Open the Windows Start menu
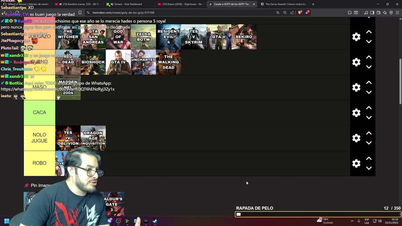 (7, 221)
